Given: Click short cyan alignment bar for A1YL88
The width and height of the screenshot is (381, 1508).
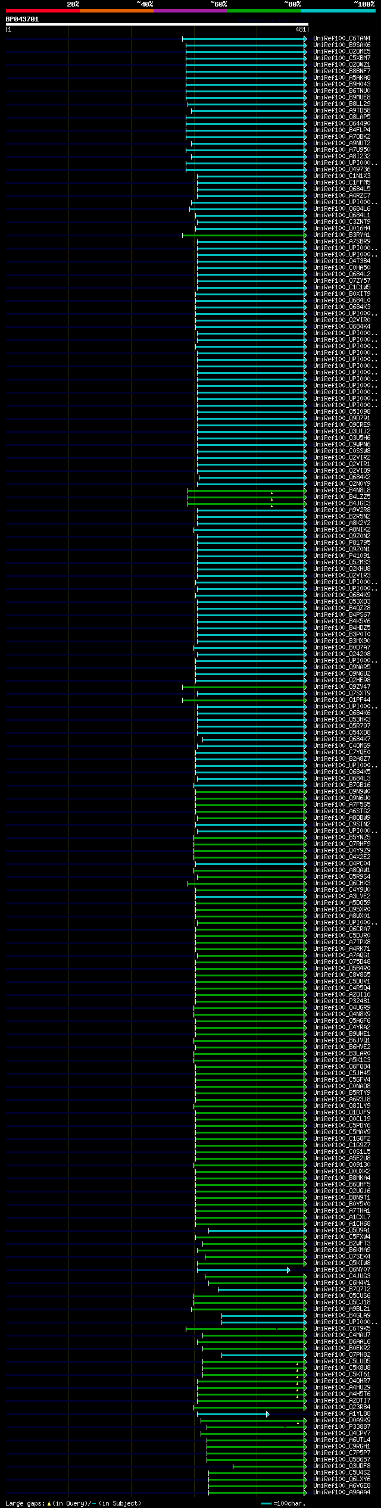Looking at the screenshot, I should point(233,1414).
